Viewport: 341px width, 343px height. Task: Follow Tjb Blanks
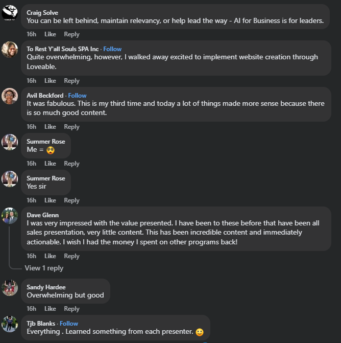click(69, 324)
